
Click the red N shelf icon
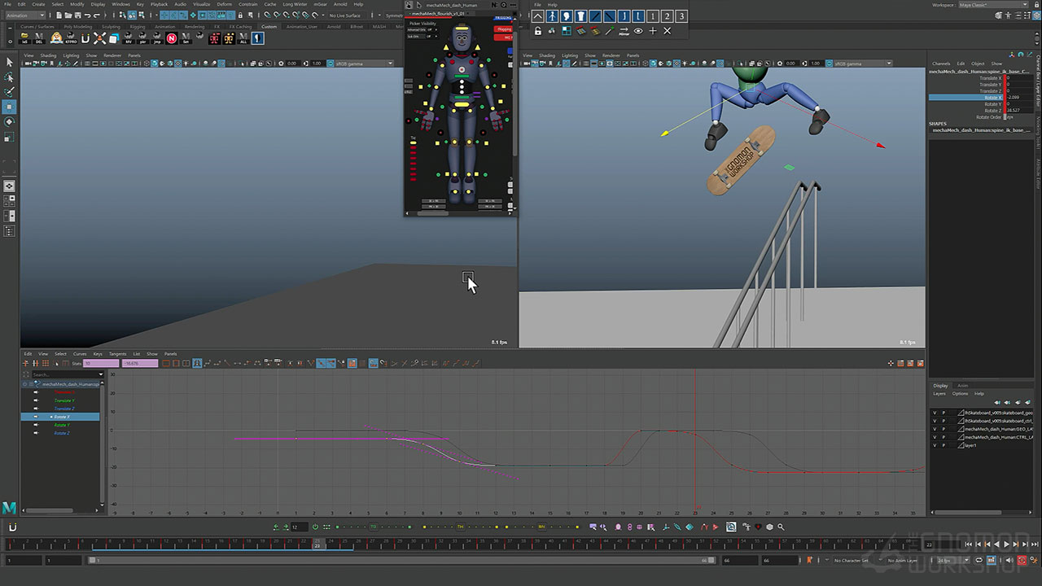172,38
